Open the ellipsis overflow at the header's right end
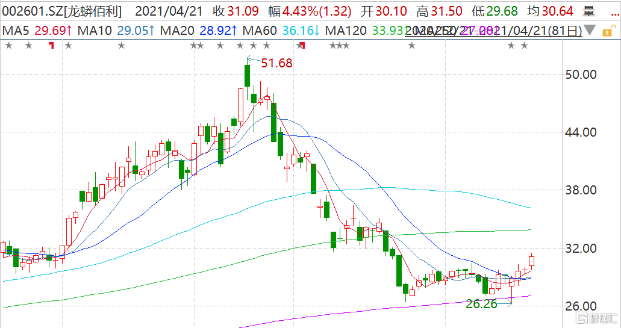This screenshot has width=621, height=328. (x=614, y=14)
